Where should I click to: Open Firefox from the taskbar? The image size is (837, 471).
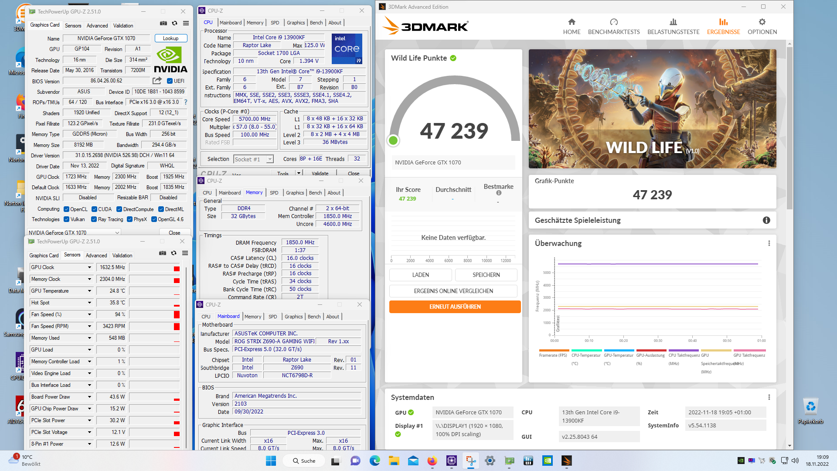(432, 461)
